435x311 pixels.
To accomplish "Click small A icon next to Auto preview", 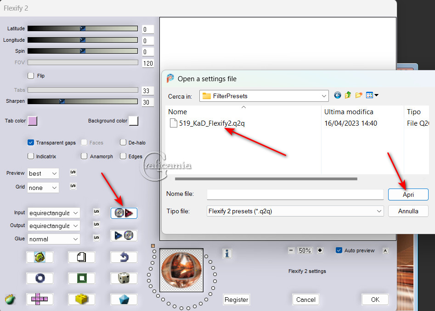I will point(385,251).
